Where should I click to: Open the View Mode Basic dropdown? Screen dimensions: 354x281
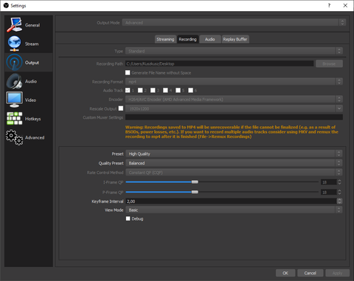(234, 209)
